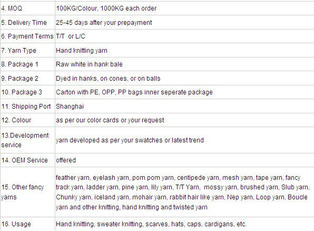Click the '12. Colour' row label
This screenshot has width=314, height=231.
click(x=16, y=120)
